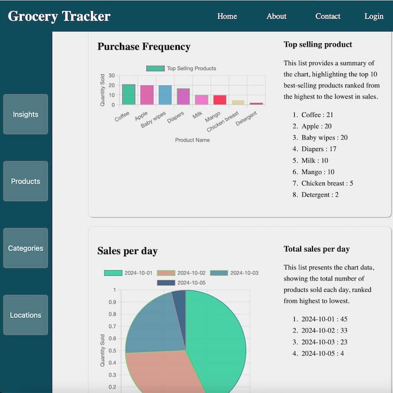The width and height of the screenshot is (393, 393).
Task: Click the Purchase Frequency heading
Action: [x=144, y=47]
